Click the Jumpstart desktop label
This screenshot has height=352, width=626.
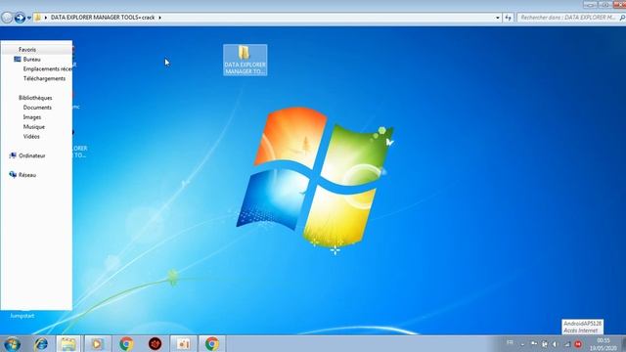click(22, 316)
